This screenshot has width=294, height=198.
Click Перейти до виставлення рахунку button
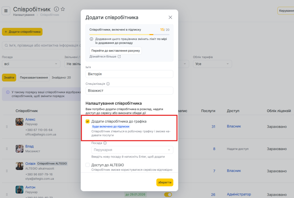115,51
